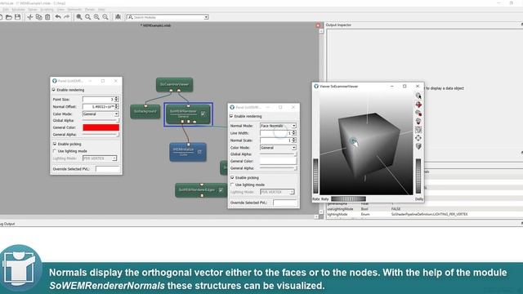This screenshot has height=294, width=523.
Task: Click the home view icon in viewer toolbar
Action: pyautogui.click(x=418, y=121)
